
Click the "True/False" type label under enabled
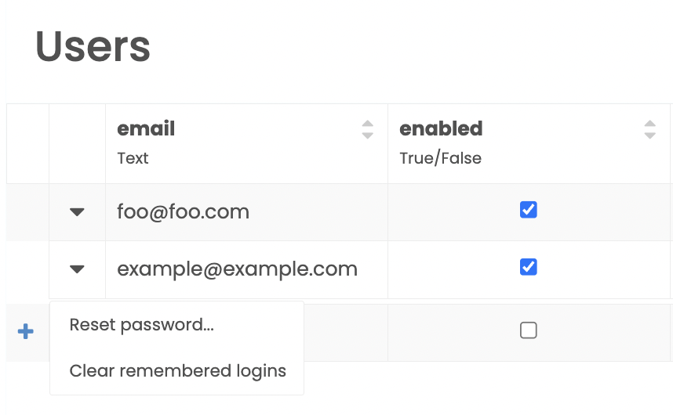point(440,158)
